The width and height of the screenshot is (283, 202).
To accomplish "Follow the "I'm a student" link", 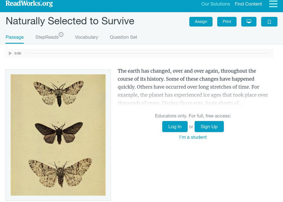I will [x=193, y=137].
